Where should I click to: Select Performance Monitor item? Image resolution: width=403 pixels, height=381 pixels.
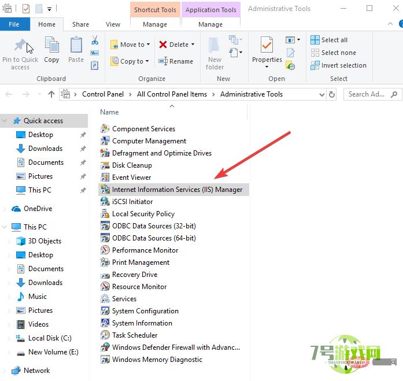145,250
